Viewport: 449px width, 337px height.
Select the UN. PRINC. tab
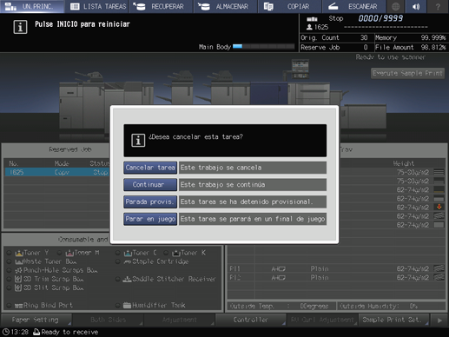(x=32, y=6)
